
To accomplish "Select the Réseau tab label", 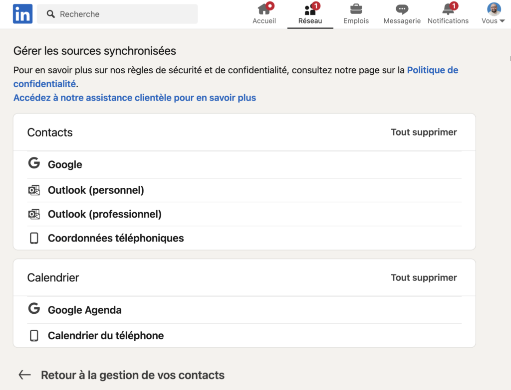I will coord(310,21).
